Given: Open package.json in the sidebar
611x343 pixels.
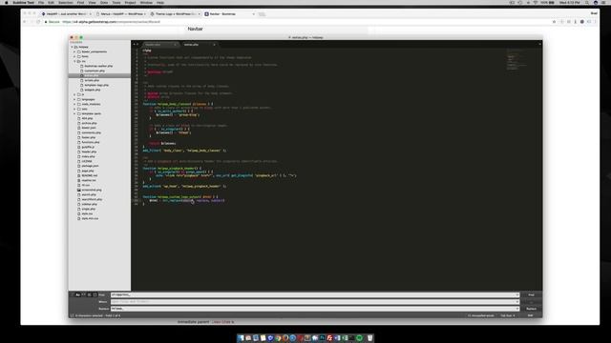Looking at the screenshot, I should pyautogui.click(x=90, y=166).
